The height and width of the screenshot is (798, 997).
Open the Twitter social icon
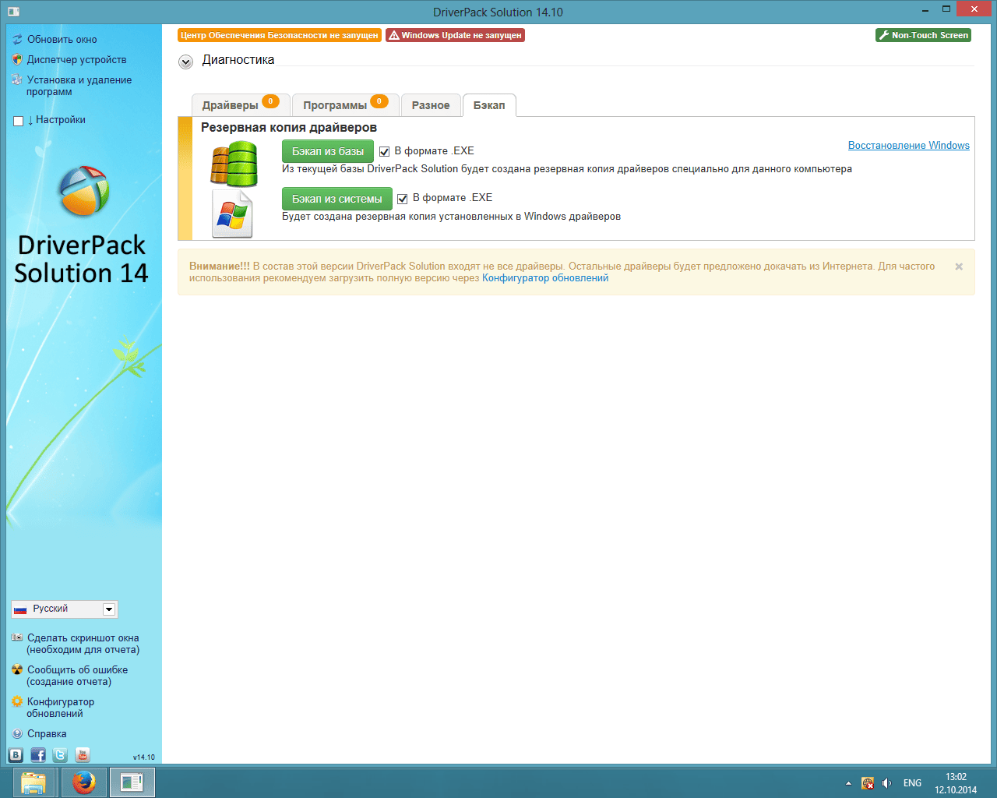(x=60, y=754)
